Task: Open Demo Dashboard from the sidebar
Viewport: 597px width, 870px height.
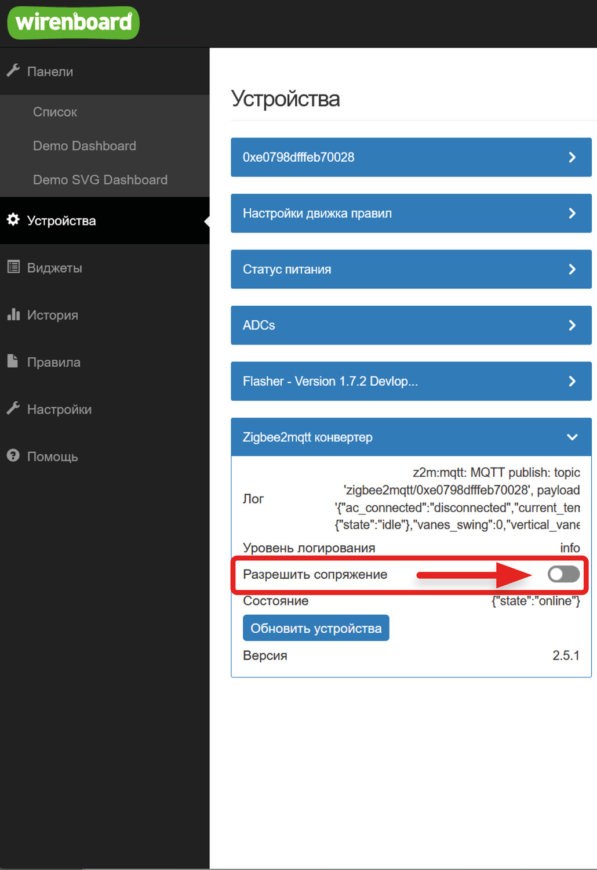Action: point(85,146)
